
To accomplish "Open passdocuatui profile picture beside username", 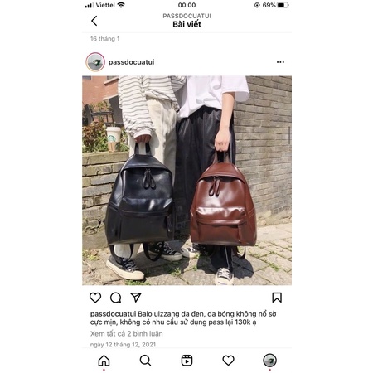I will point(95,62).
